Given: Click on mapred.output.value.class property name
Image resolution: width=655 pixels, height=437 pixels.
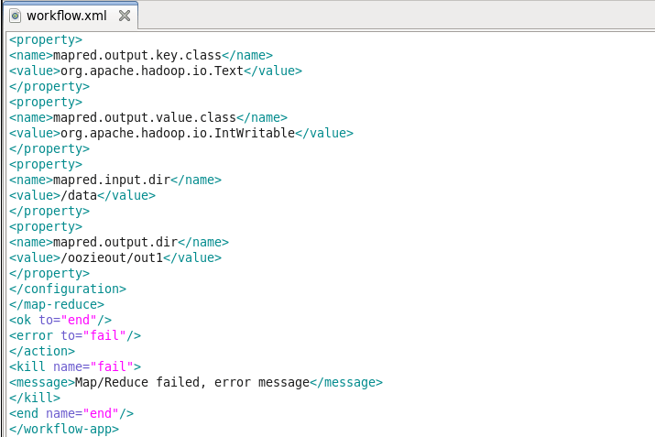Looking at the screenshot, I should point(144,117).
